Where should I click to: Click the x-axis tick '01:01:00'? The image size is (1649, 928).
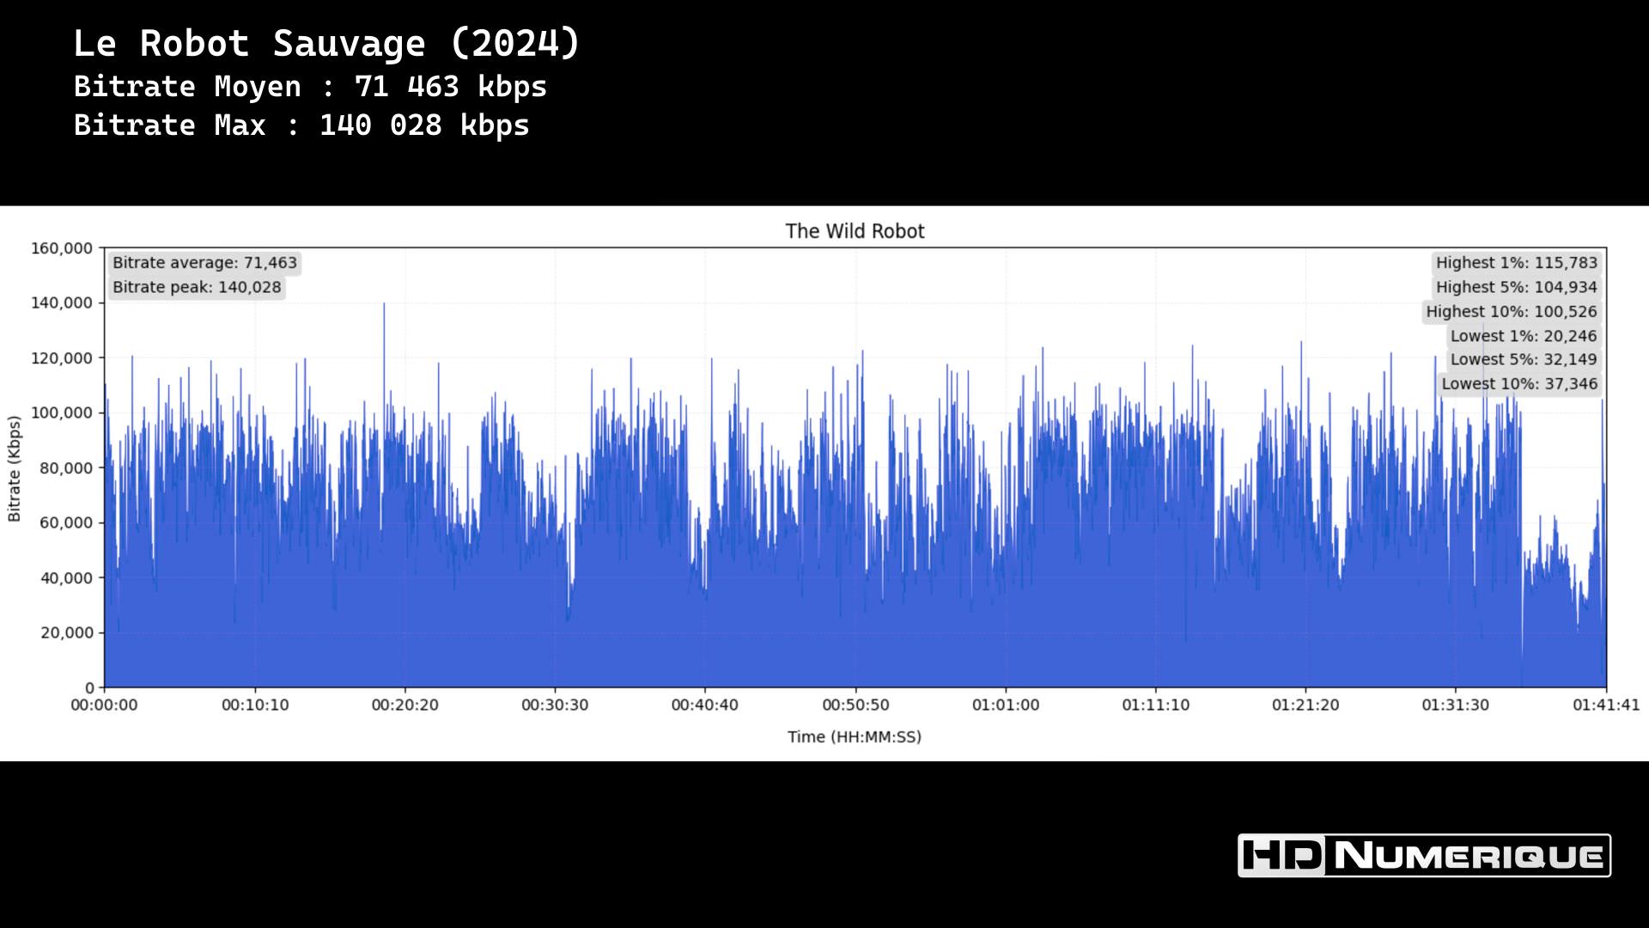click(x=1006, y=705)
